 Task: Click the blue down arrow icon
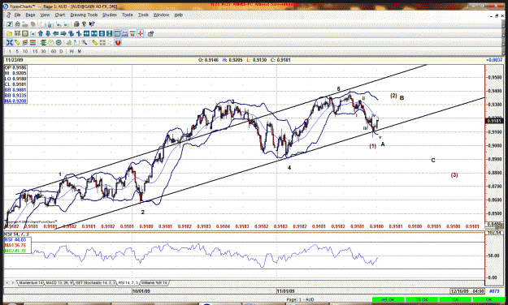coord(48,33)
